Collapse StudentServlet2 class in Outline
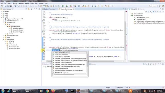This screenshot has height=93, width=165. [130, 16]
